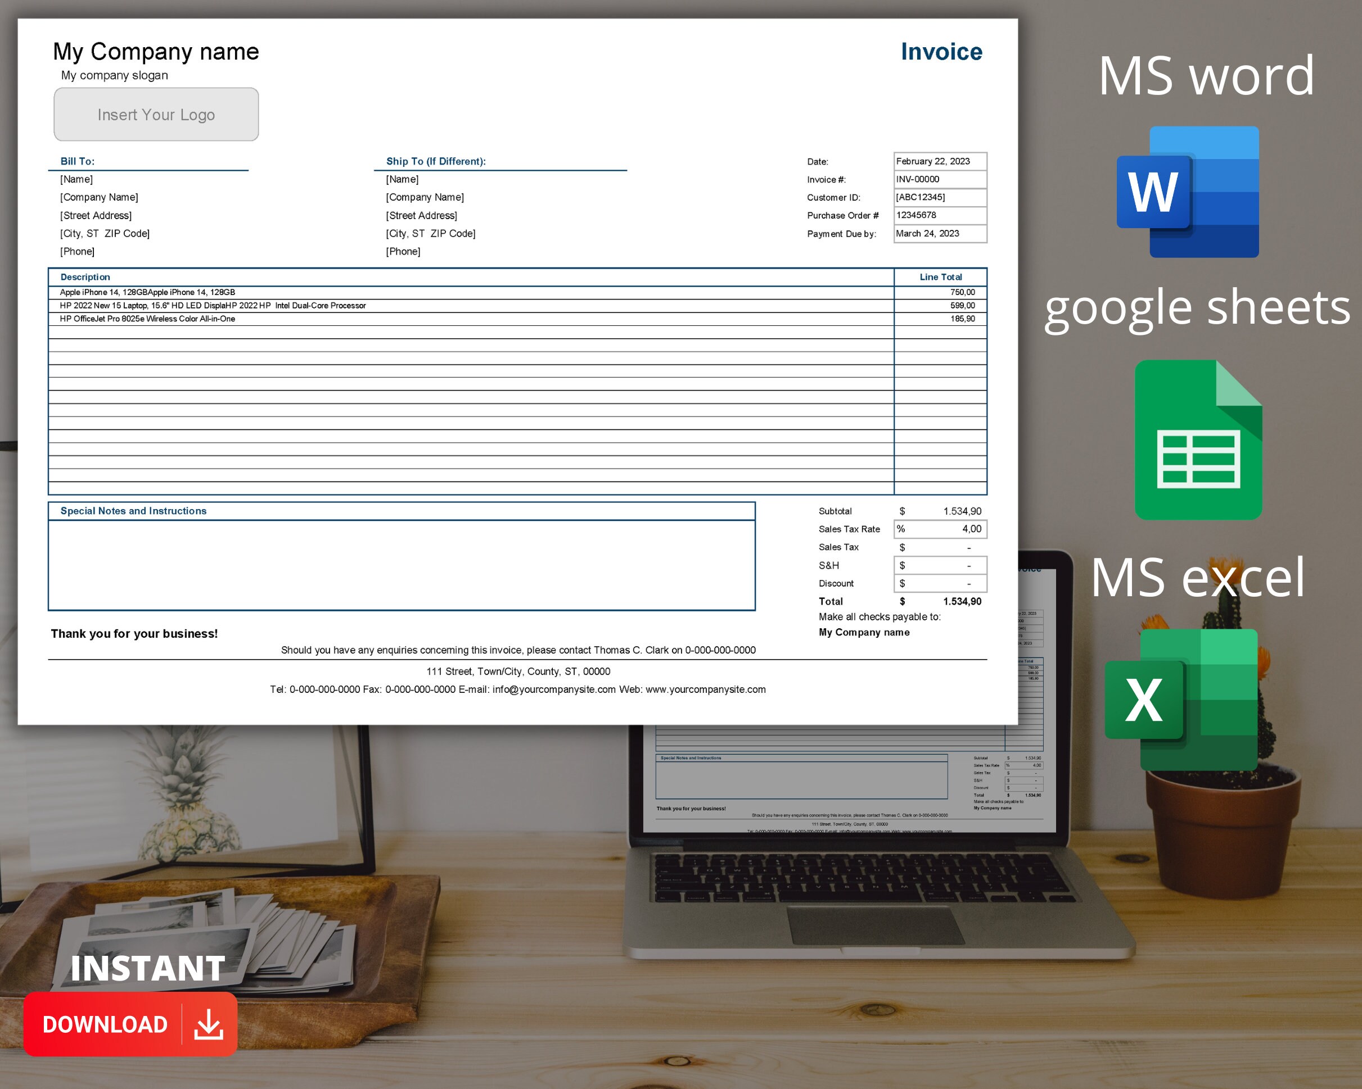1362x1089 pixels.
Task: Click the Sales Tax Rate percentage field
Action: 939,529
